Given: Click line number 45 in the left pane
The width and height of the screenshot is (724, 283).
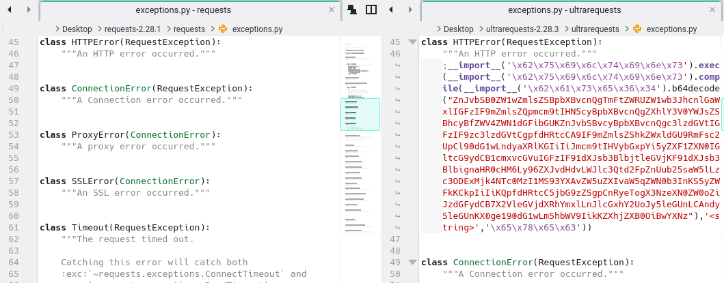Looking at the screenshot, I should (14, 42).
